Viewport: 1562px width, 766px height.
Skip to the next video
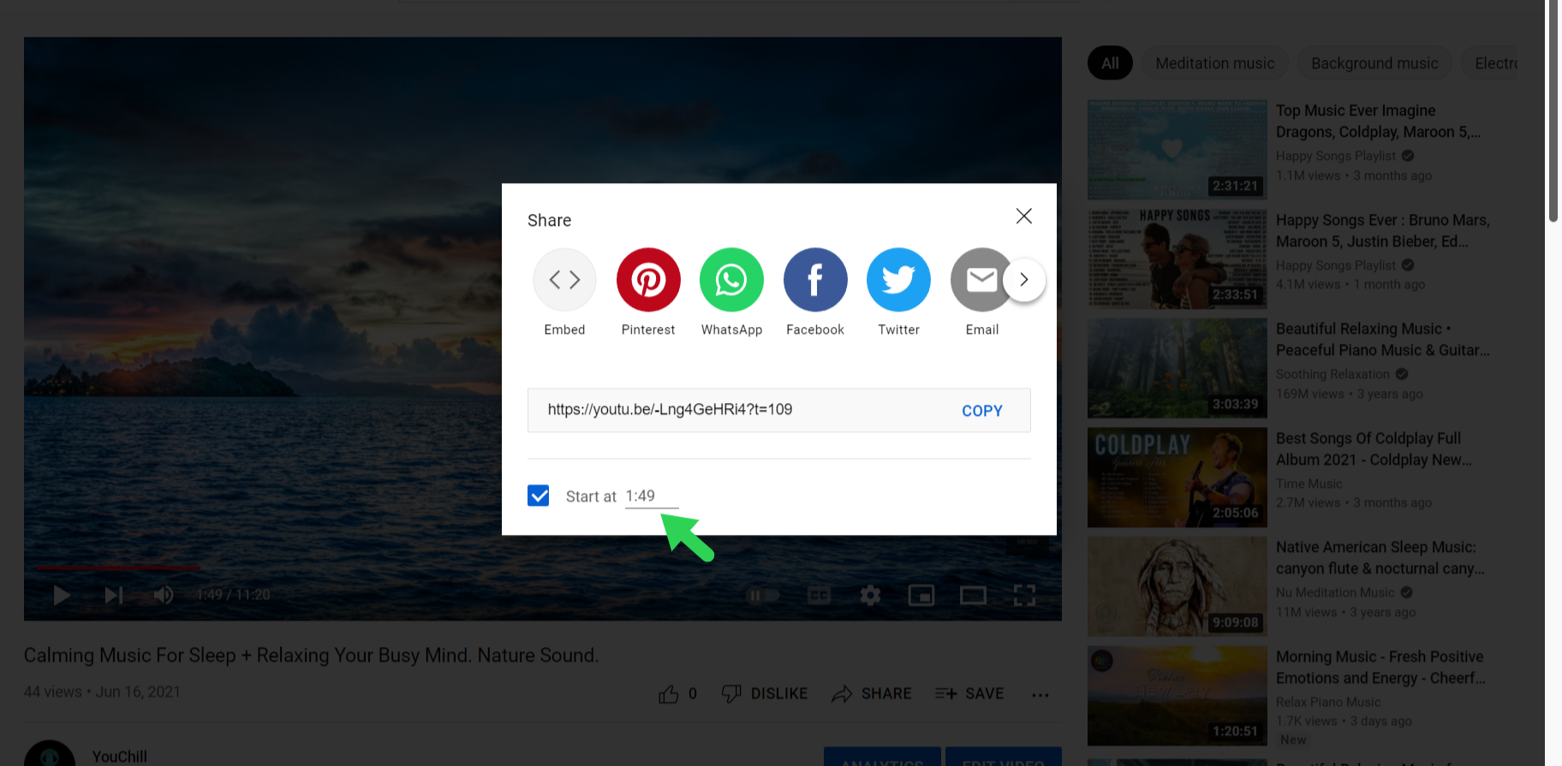click(114, 595)
